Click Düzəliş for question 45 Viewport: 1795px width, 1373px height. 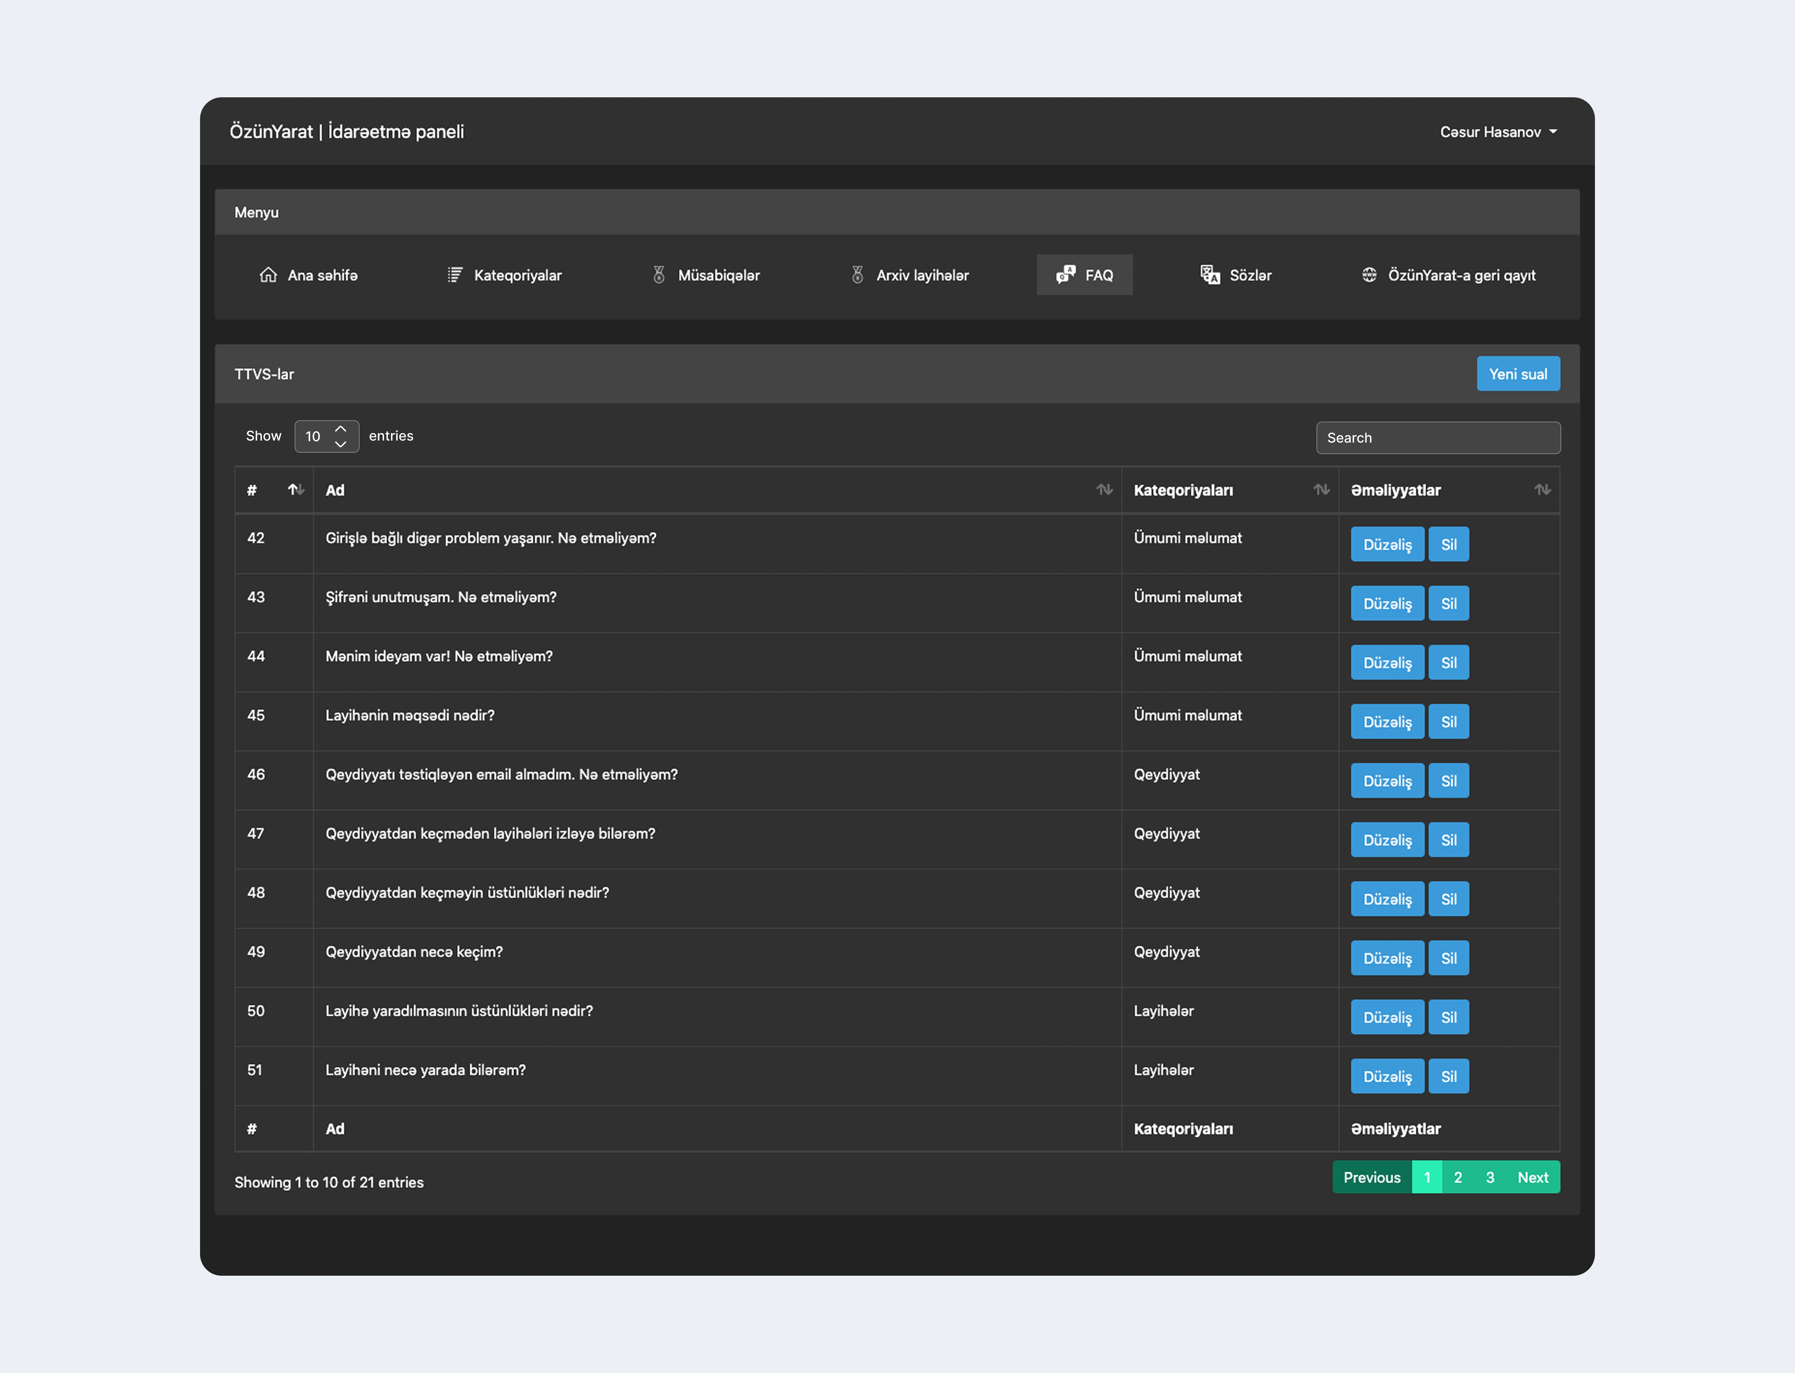tap(1386, 722)
